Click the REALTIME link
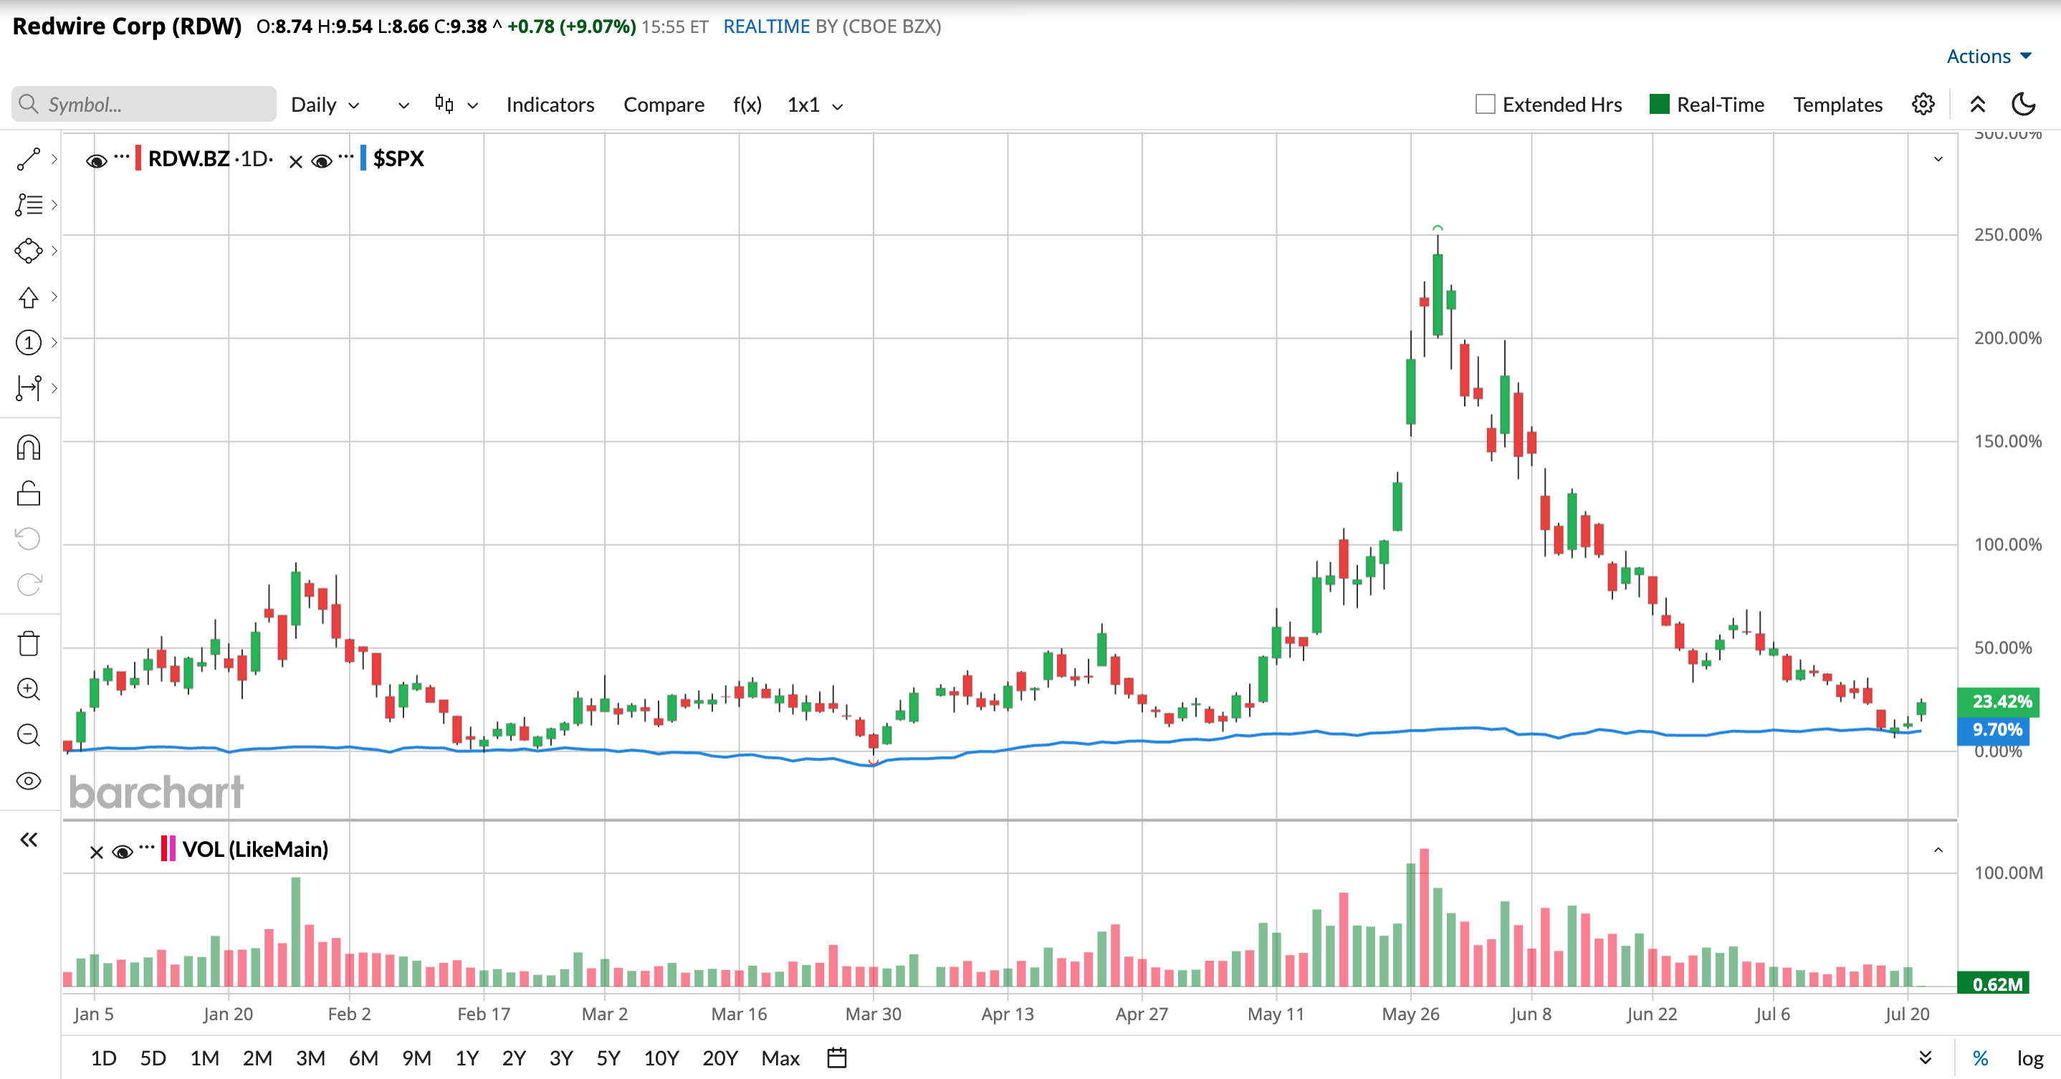 click(767, 27)
